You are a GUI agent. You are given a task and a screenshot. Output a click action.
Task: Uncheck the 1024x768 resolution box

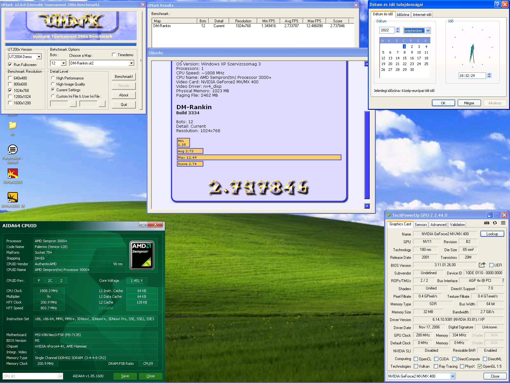click(10, 90)
